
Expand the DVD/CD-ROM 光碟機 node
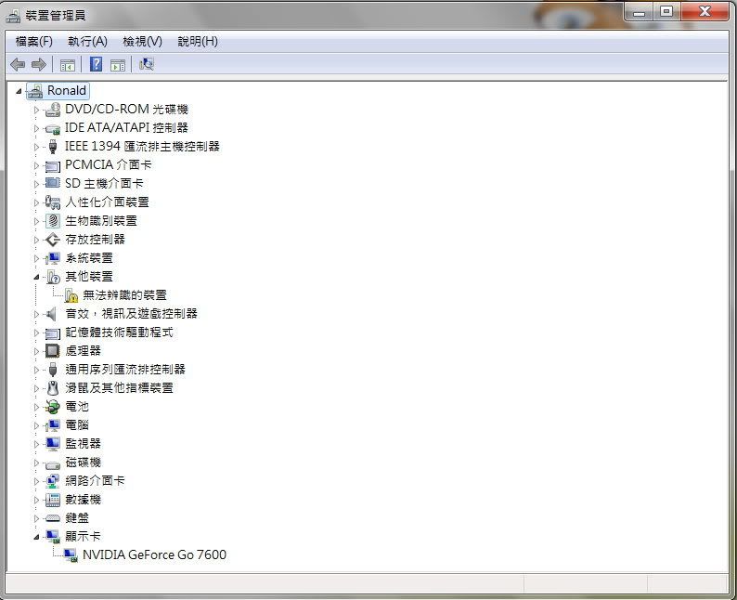pyautogui.click(x=36, y=110)
